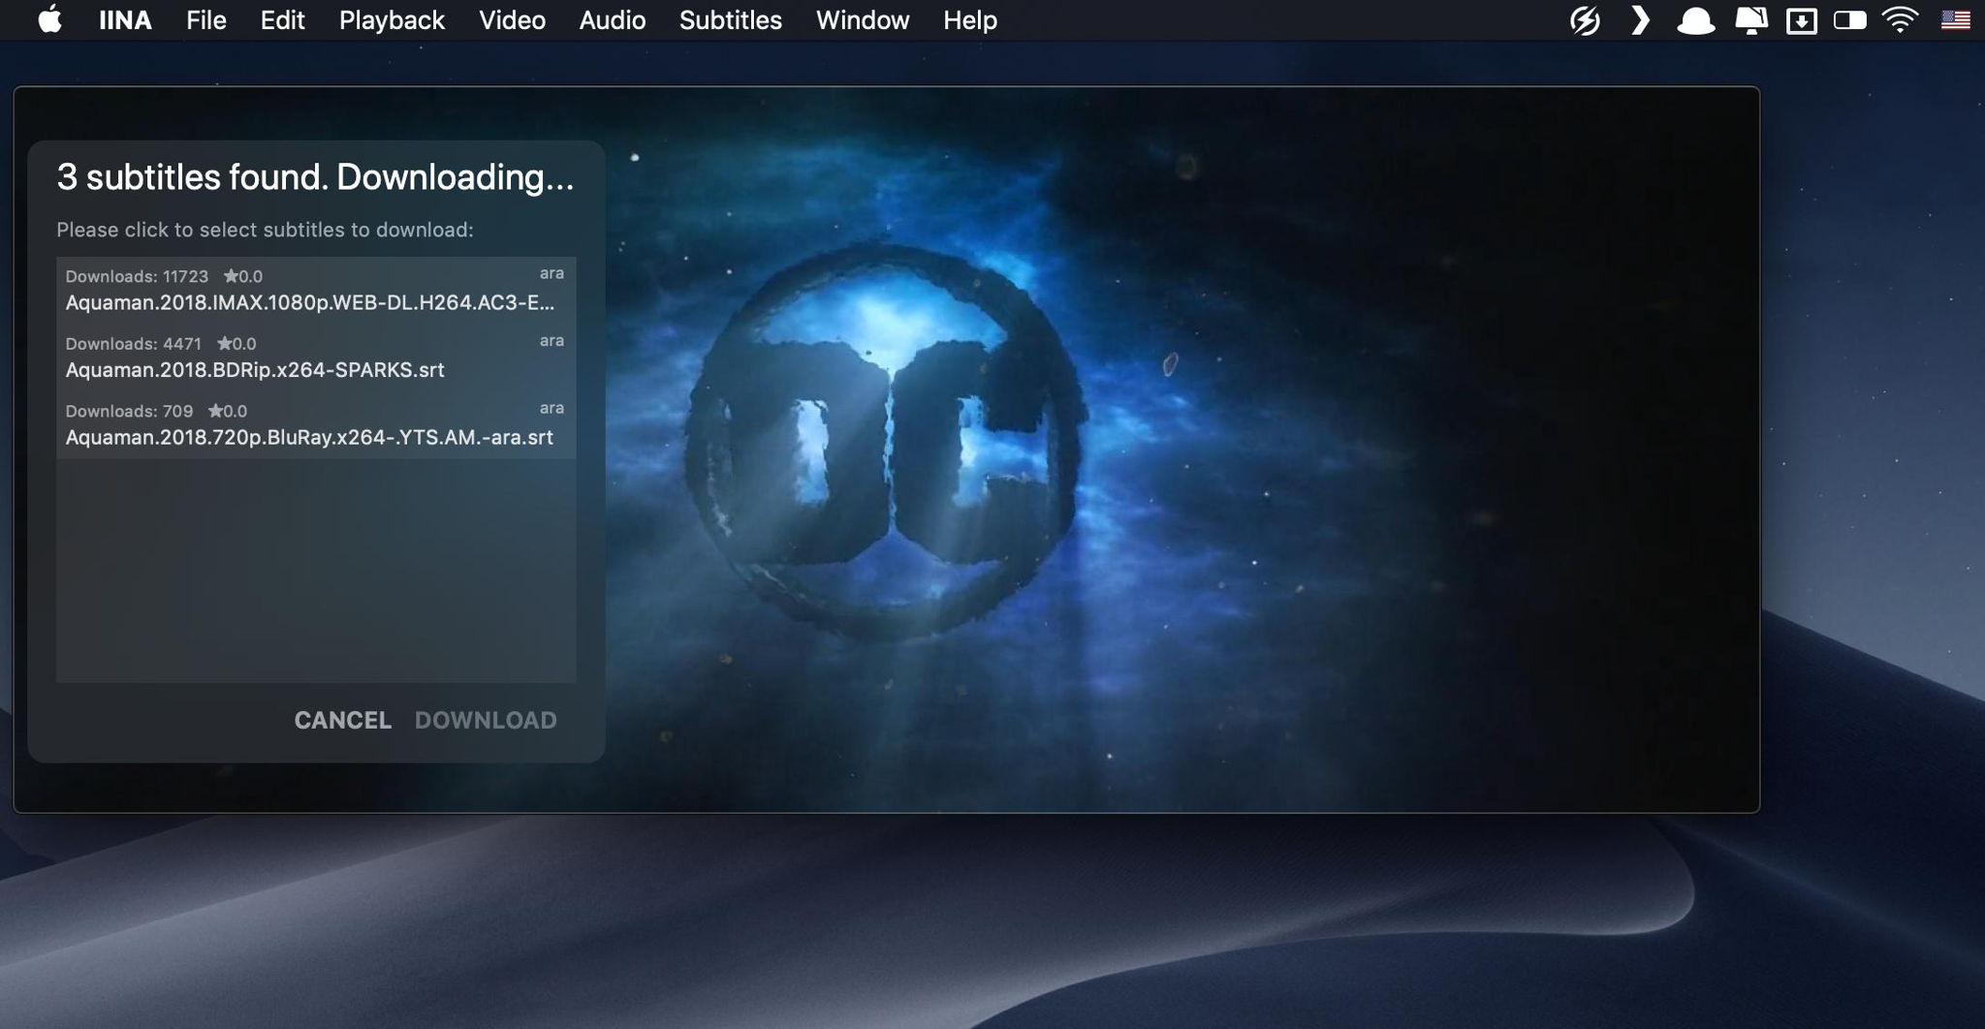This screenshot has height=1029, width=1985.
Task: Open the CleanMyMac monitor menu bar icon
Action: pyautogui.click(x=1750, y=20)
